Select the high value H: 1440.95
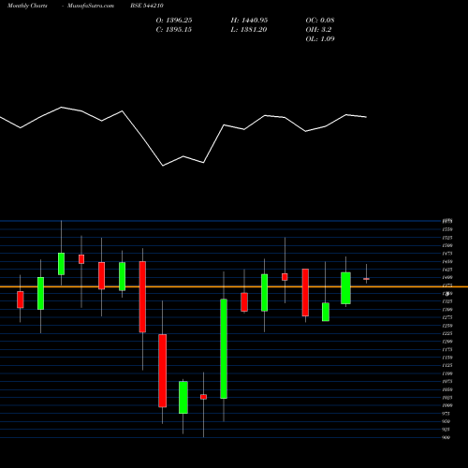This screenshot has width=468, height=468. pos(249,21)
